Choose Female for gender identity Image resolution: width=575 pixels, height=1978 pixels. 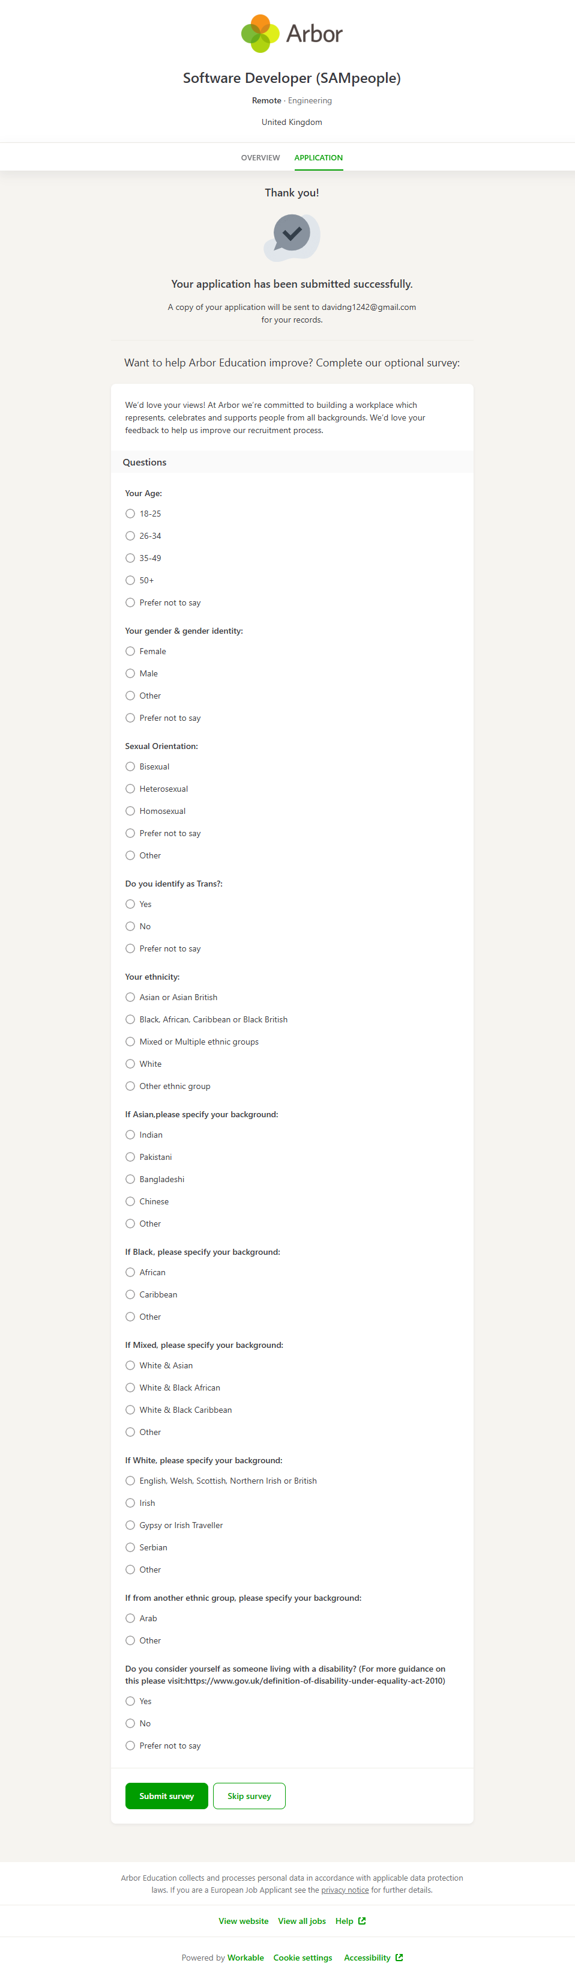(130, 651)
